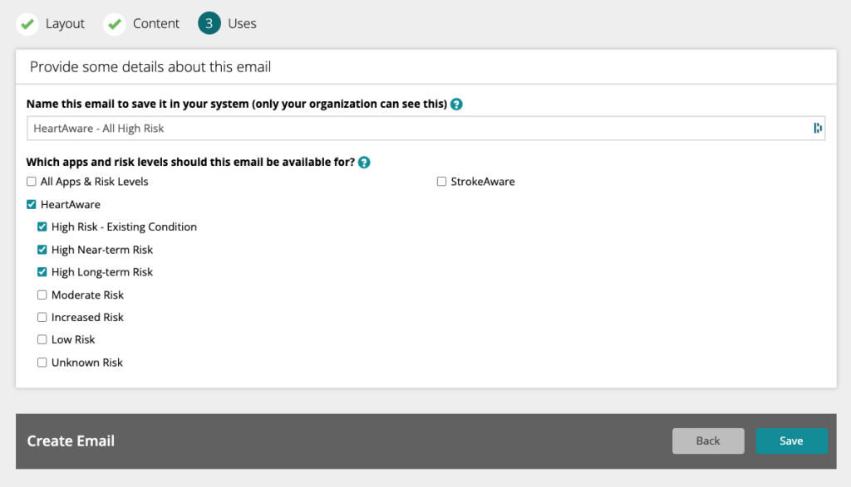Click the icon inside the email name field

[818, 128]
